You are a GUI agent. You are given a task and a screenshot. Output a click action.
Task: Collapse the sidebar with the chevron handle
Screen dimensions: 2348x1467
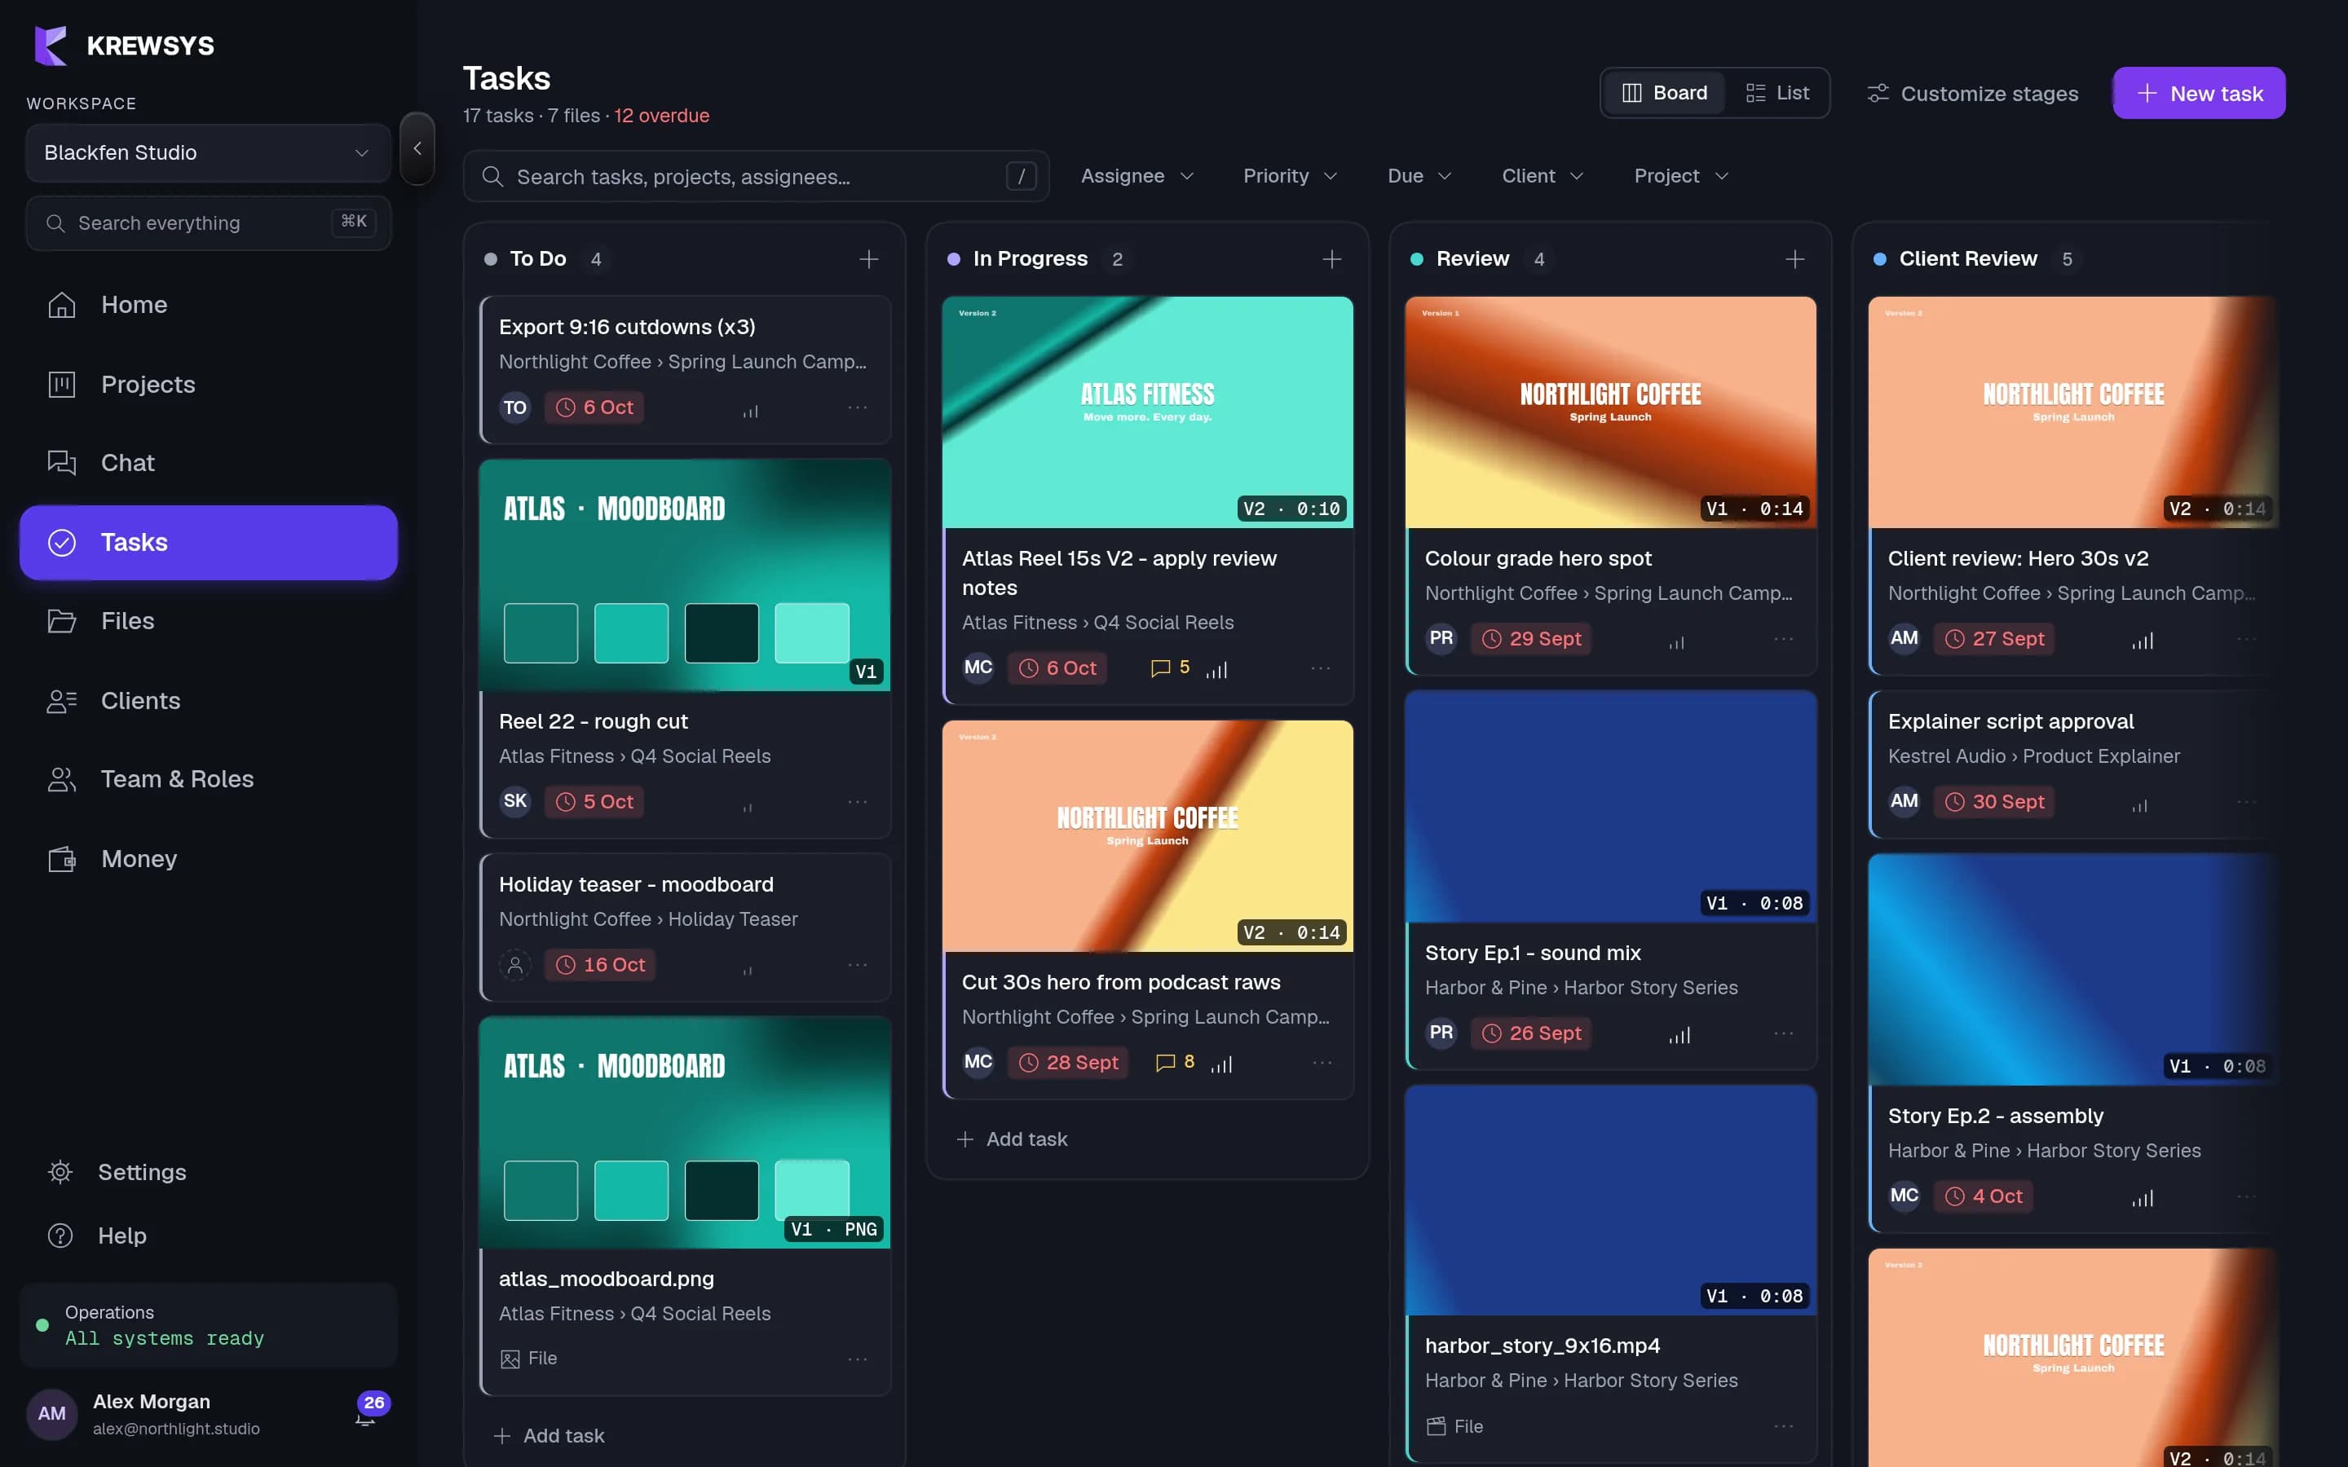coord(417,148)
